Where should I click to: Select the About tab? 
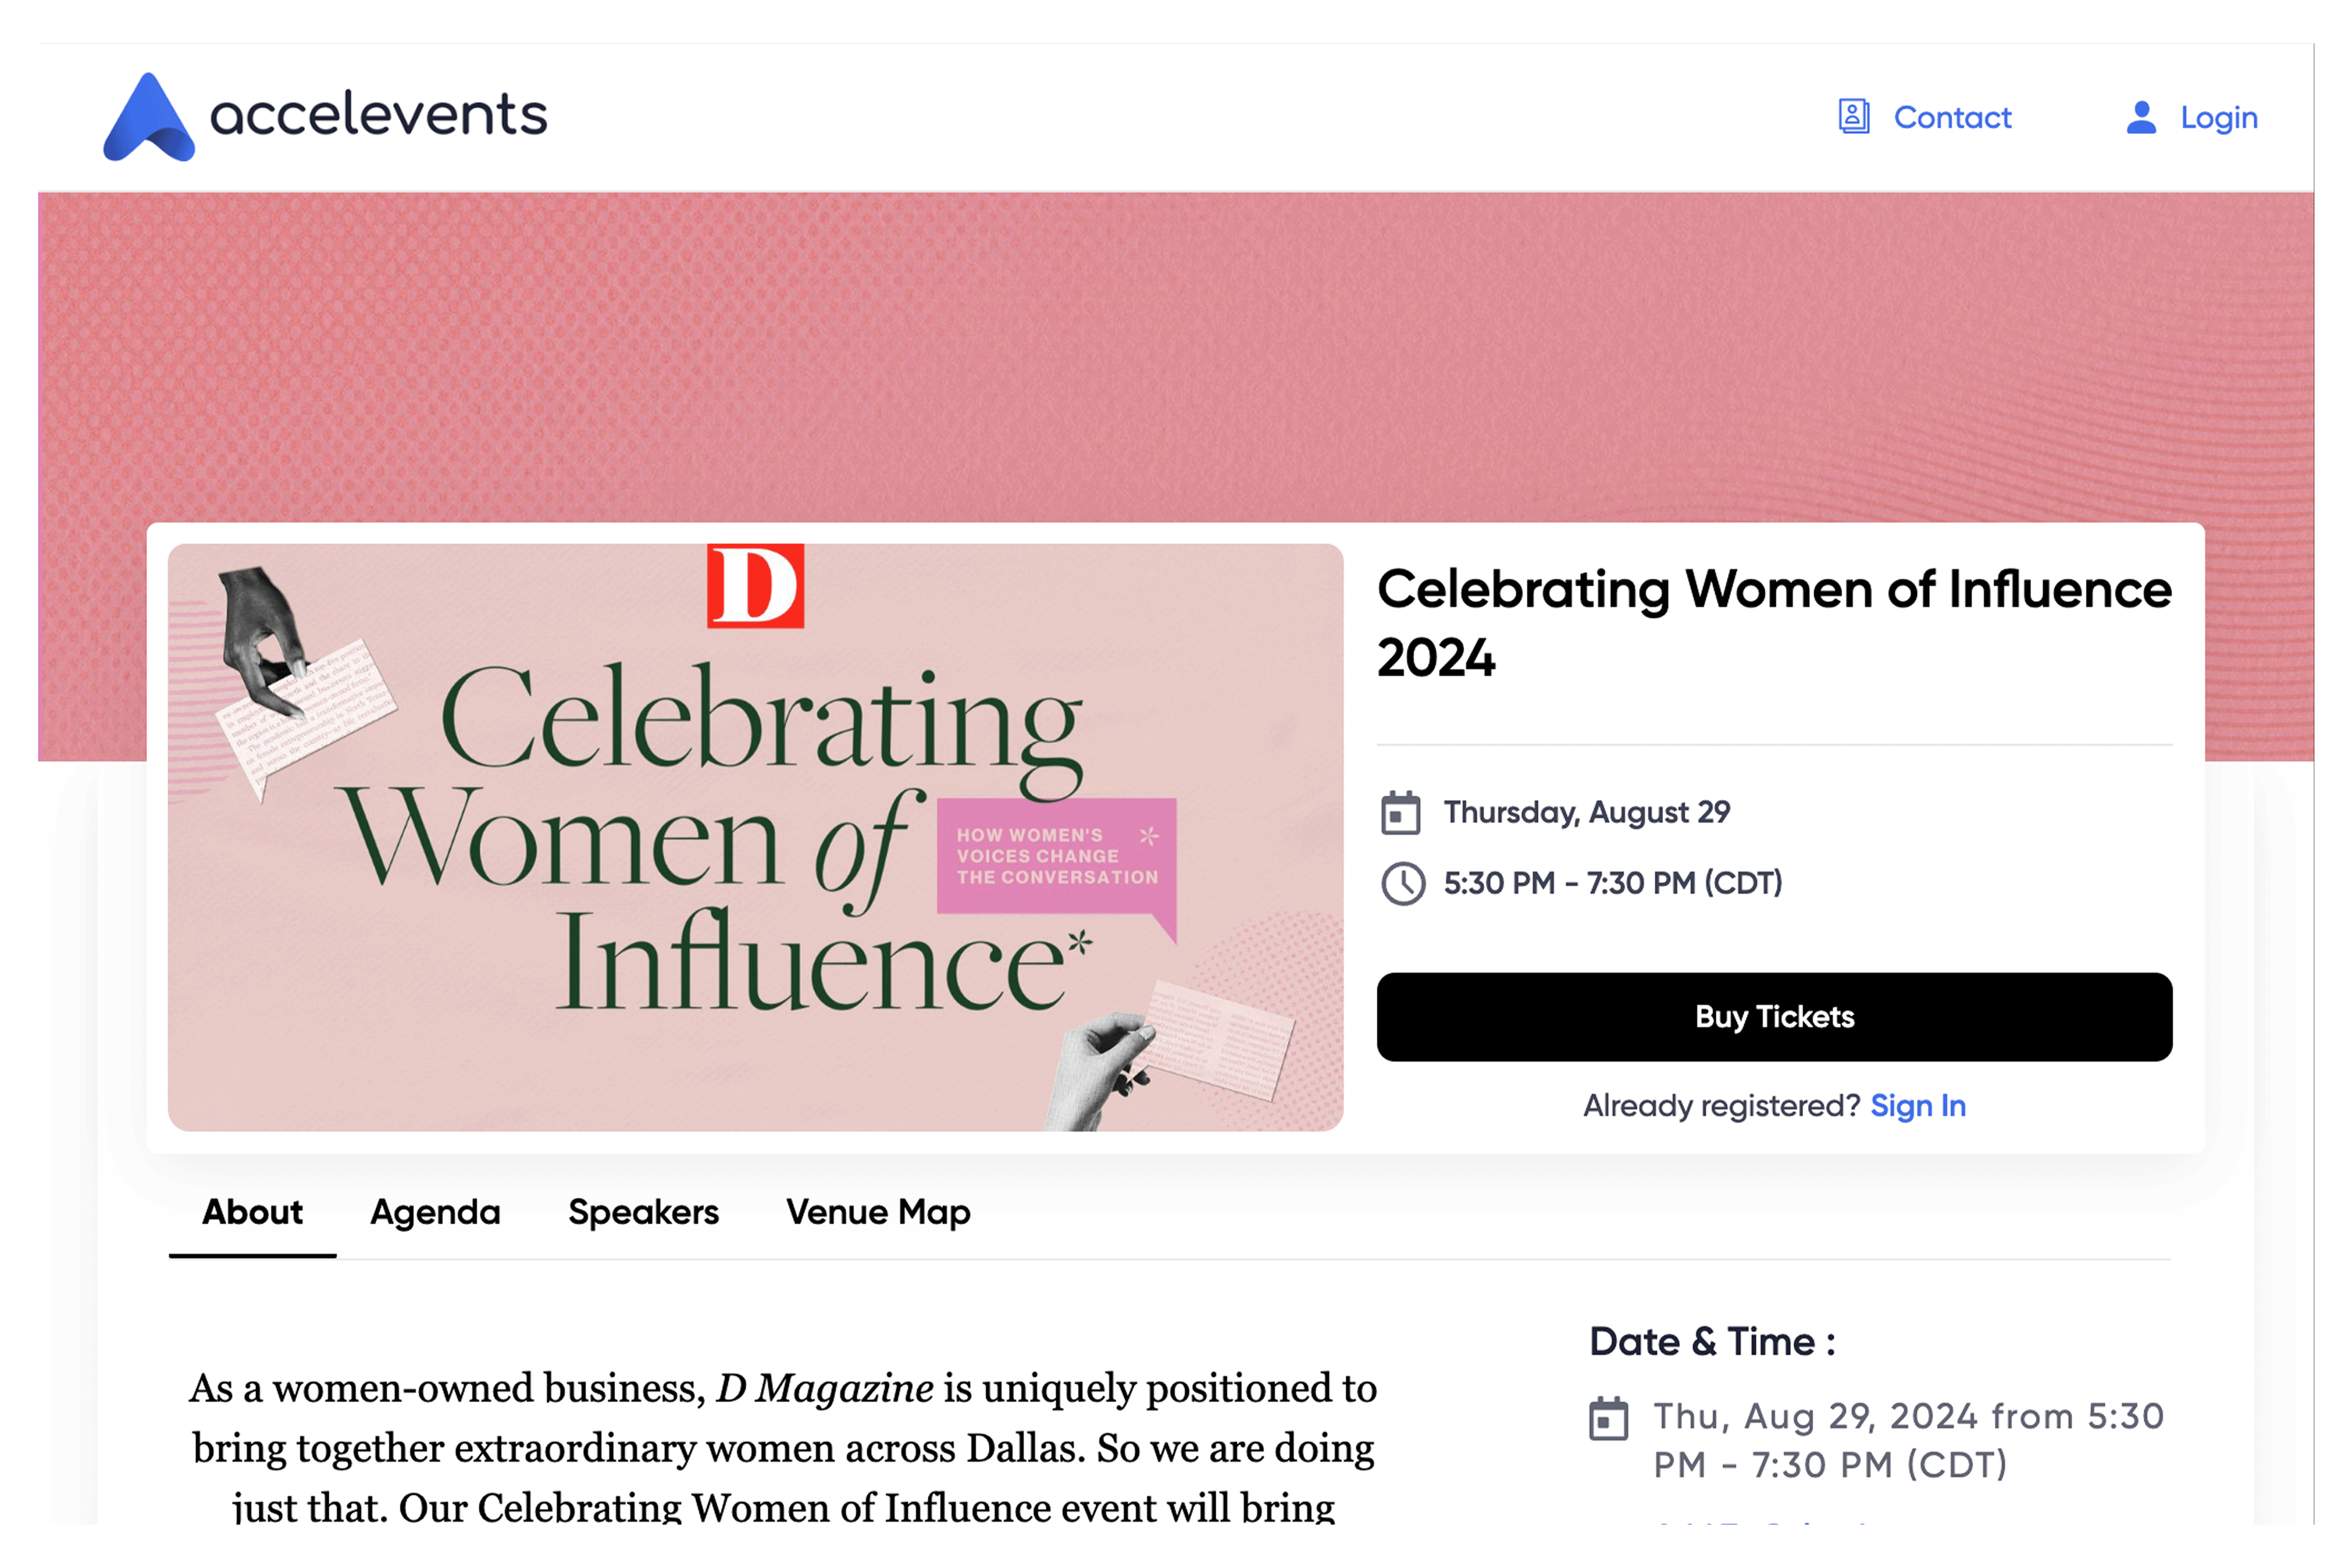click(x=253, y=1213)
